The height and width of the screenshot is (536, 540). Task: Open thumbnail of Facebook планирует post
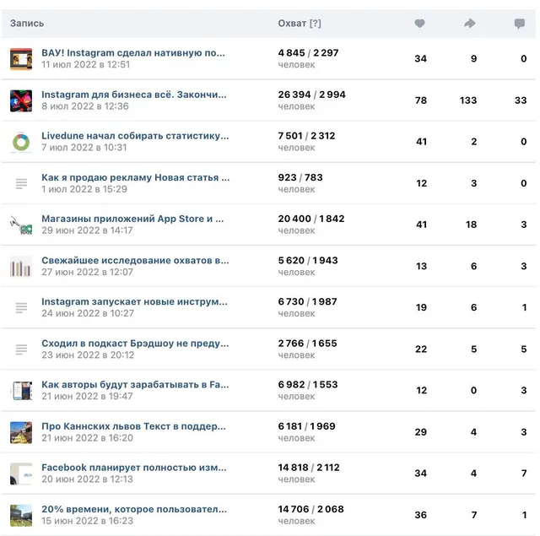click(x=21, y=474)
